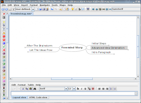Select the Initial Steps node
The width and height of the screenshot is (141, 103).
click(99, 43)
